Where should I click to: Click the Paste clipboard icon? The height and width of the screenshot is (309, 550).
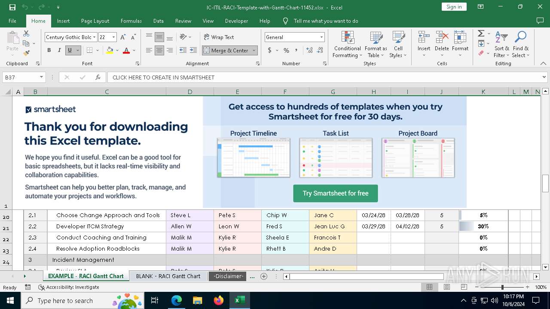12,38
